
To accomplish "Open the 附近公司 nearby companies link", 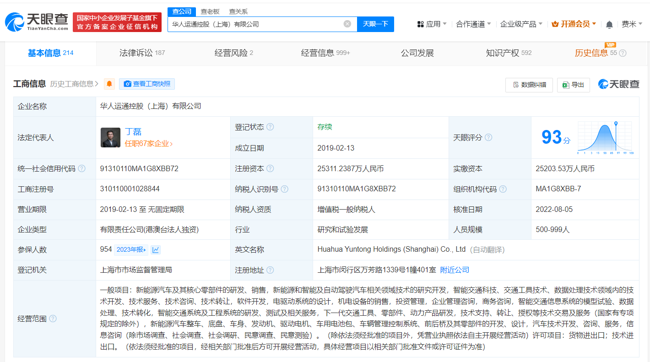I will [x=454, y=270].
